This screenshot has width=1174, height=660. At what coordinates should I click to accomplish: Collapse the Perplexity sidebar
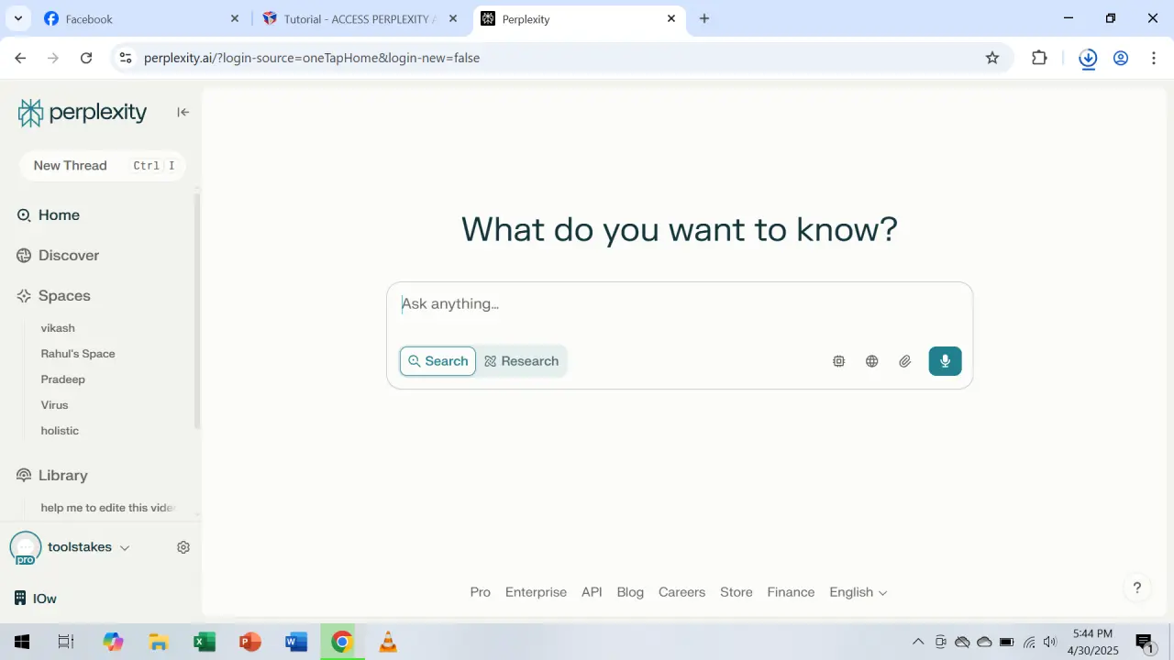(183, 112)
